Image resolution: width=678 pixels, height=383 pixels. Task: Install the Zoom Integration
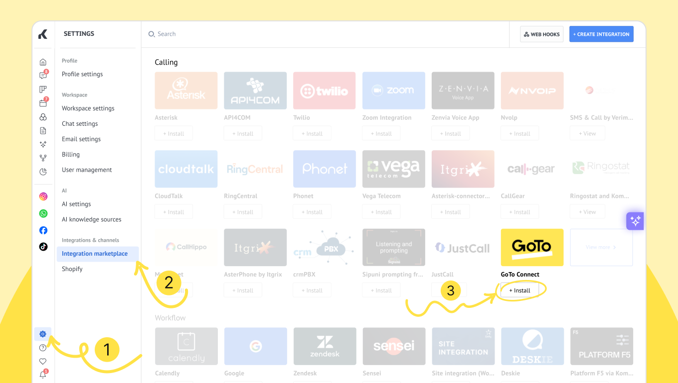pyautogui.click(x=381, y=134)
